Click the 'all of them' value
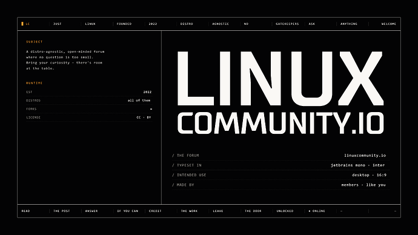 pos(139,101)
